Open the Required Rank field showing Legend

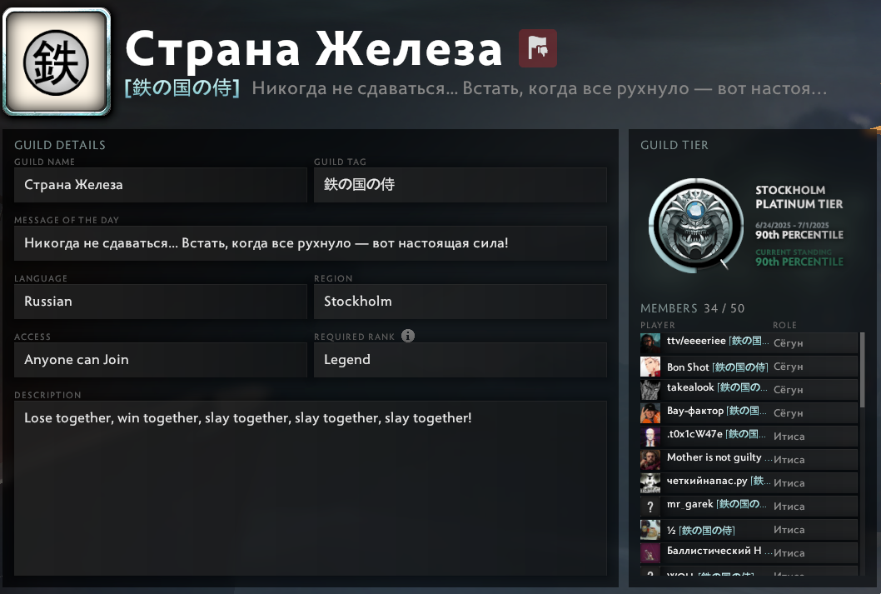click(x=460, y=360)
